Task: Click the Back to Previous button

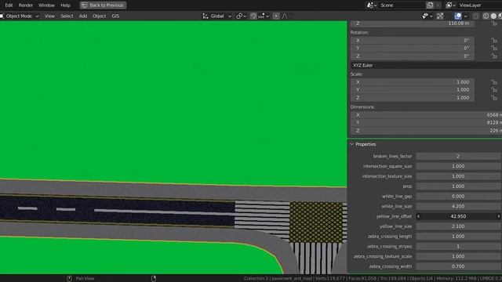Action: [103, 5]
